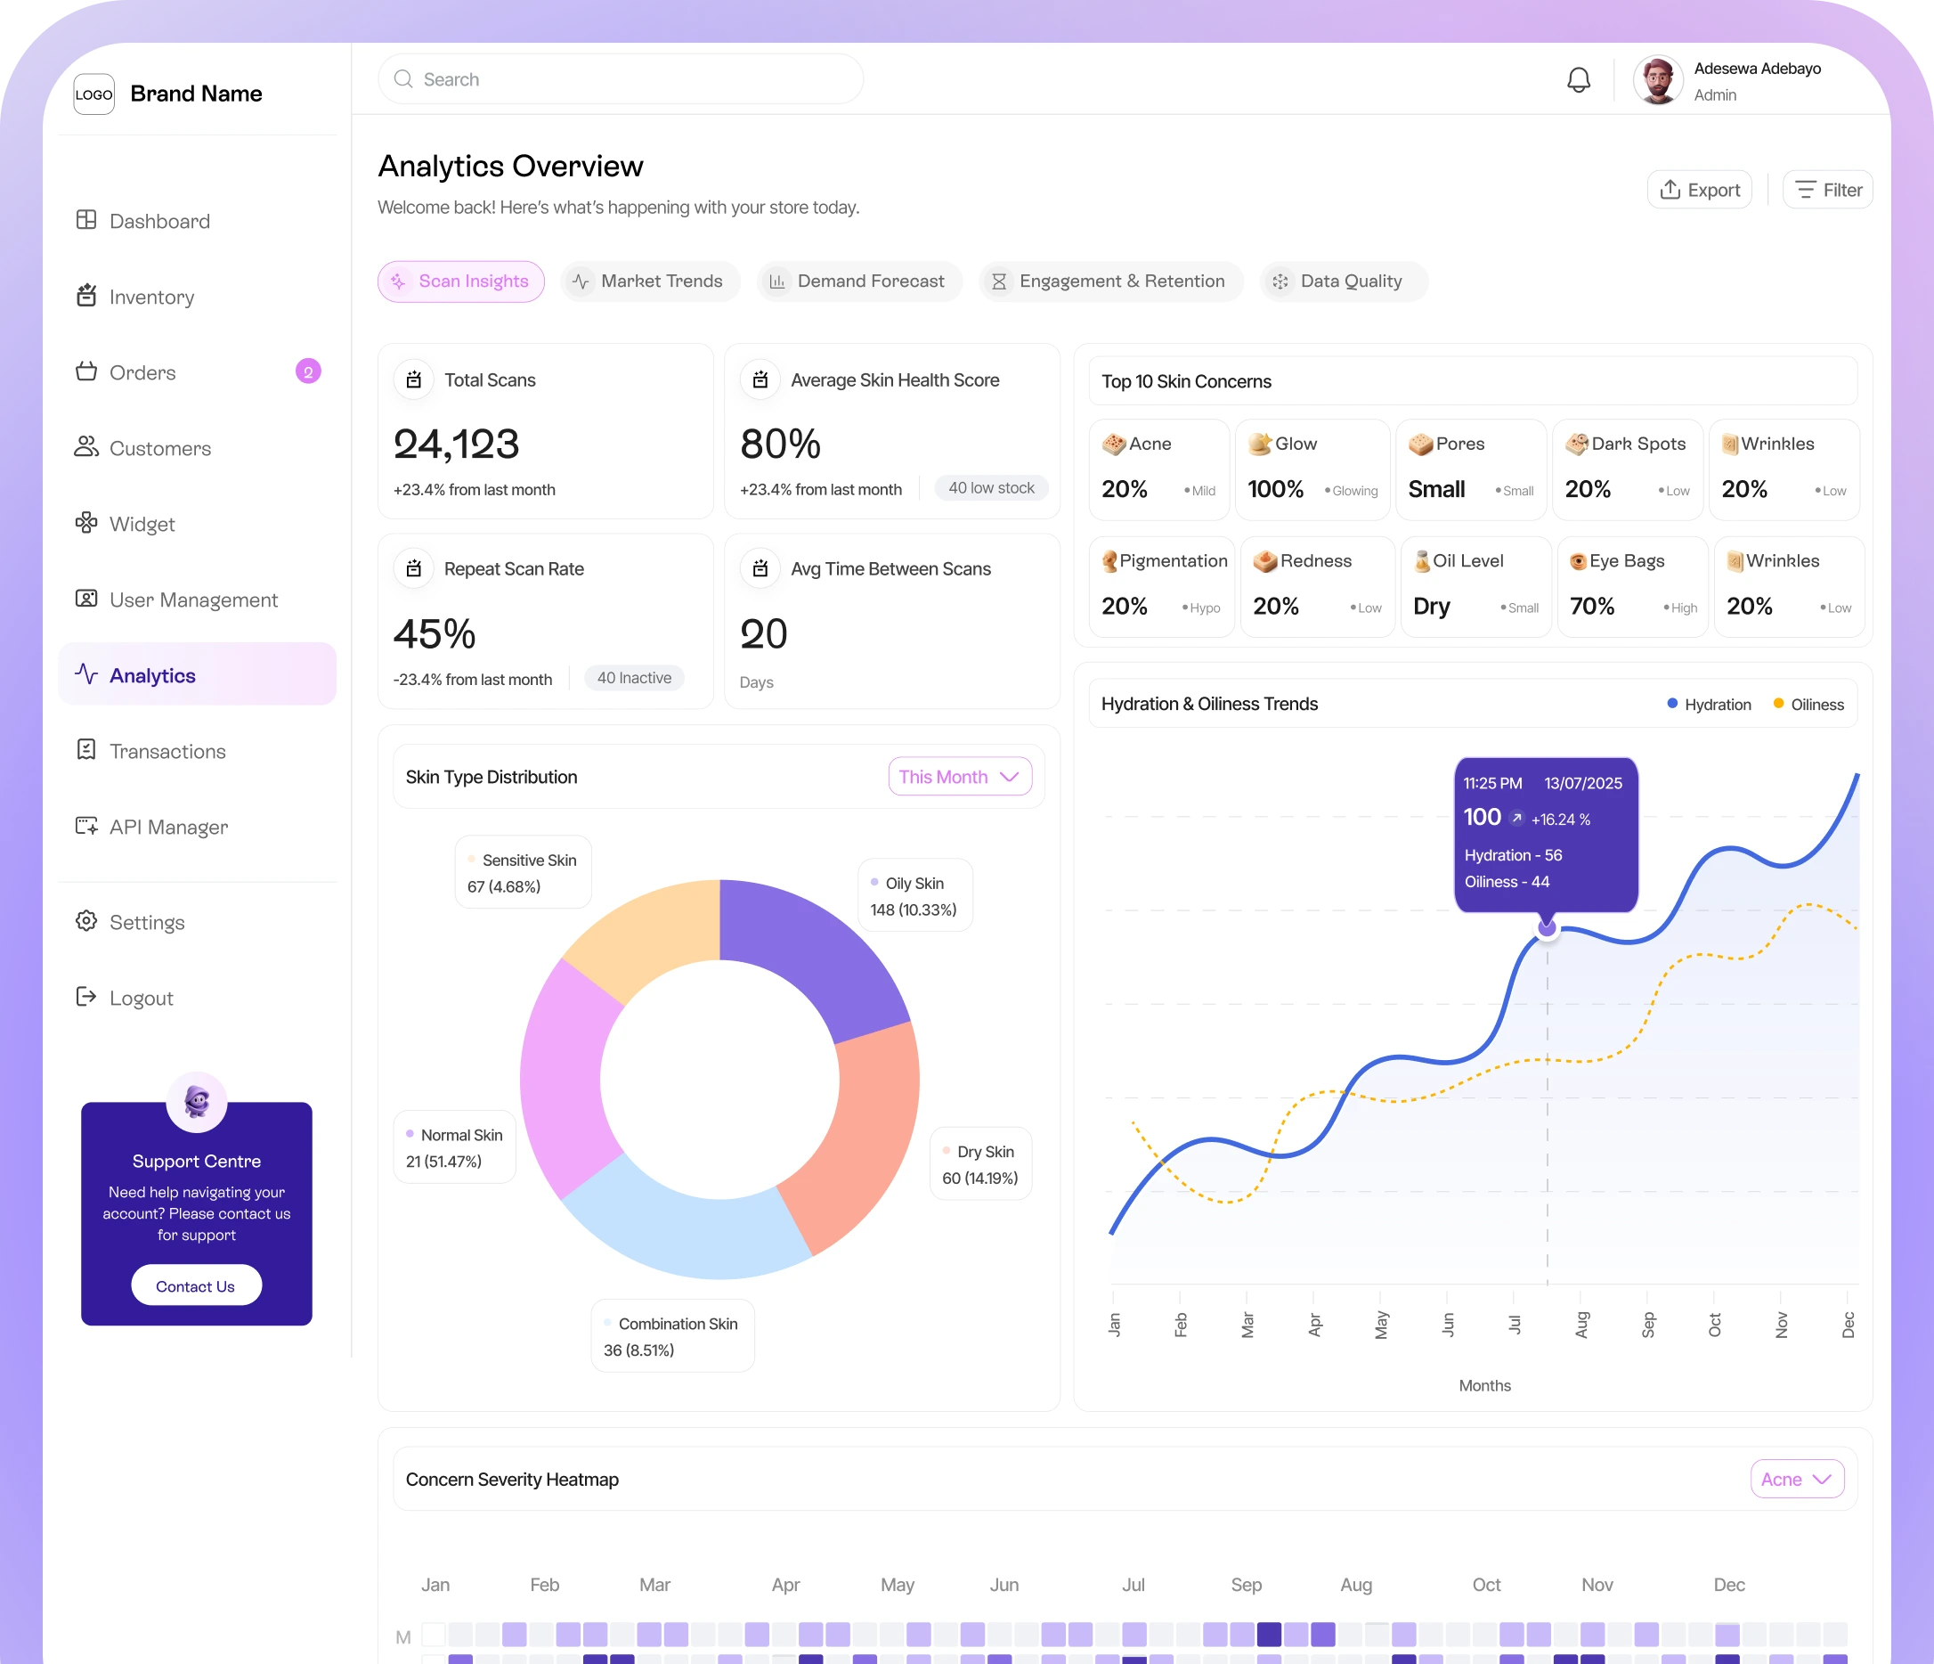The image size is (1934, 1664).
Task: Click into the Search field
Action: click(621, 79)
